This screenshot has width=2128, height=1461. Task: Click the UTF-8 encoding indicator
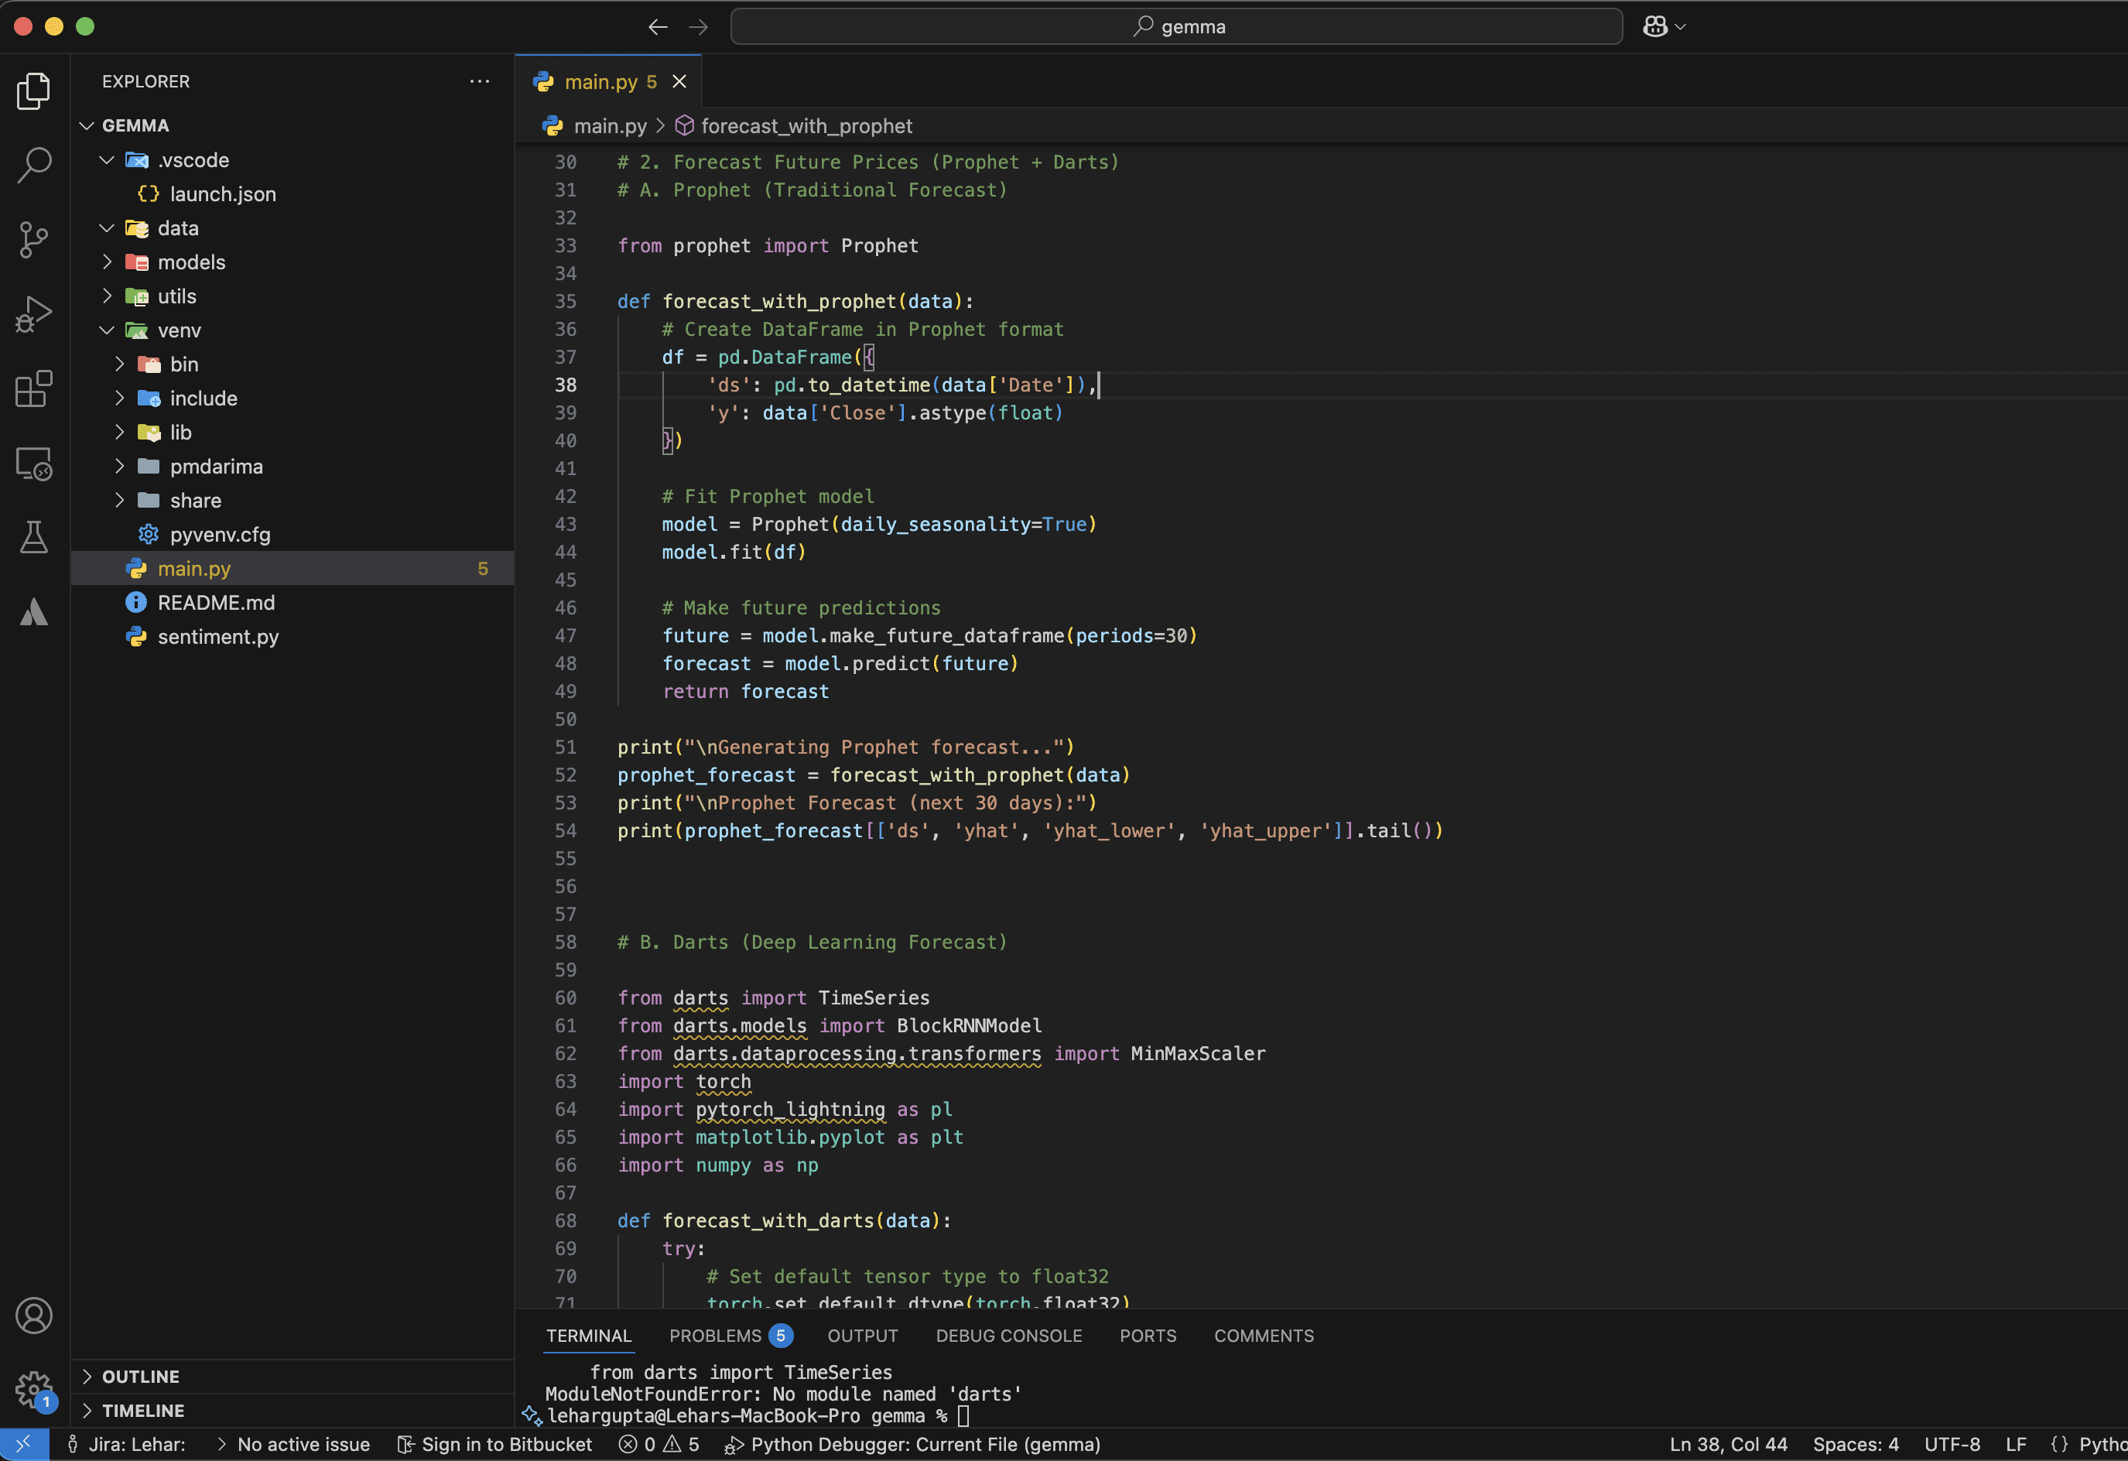pyautogui.click(x=1952, y=1445)
